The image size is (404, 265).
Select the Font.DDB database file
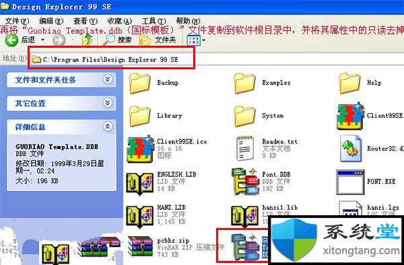261,182
